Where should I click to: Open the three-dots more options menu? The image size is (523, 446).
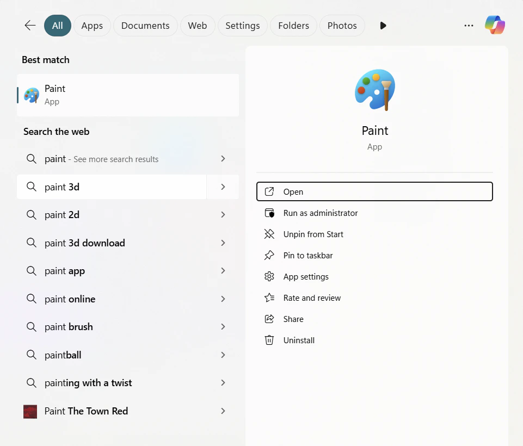point(469,26)
